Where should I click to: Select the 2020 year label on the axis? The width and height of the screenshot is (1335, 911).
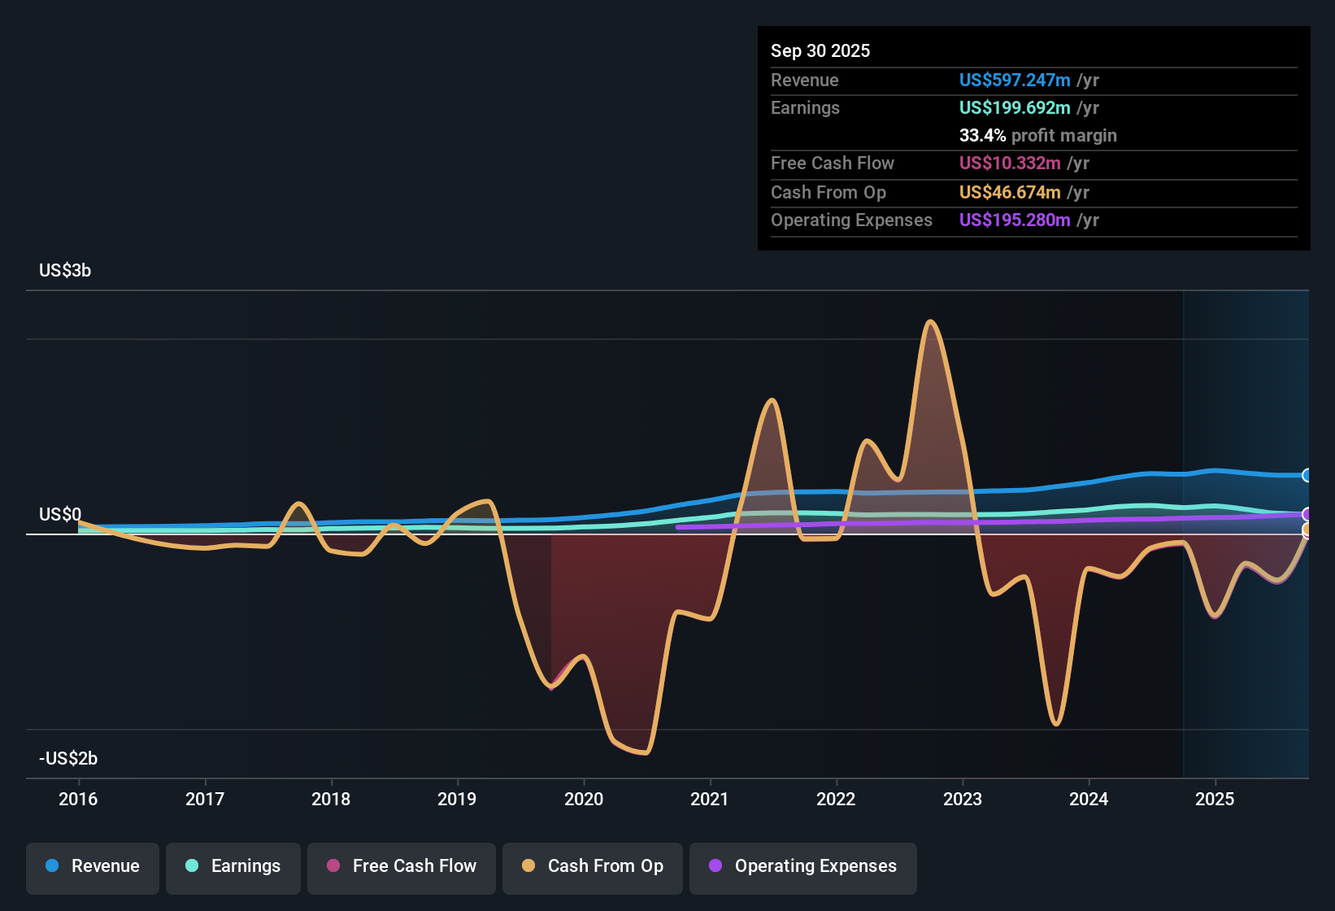click(x=584, y=800)
